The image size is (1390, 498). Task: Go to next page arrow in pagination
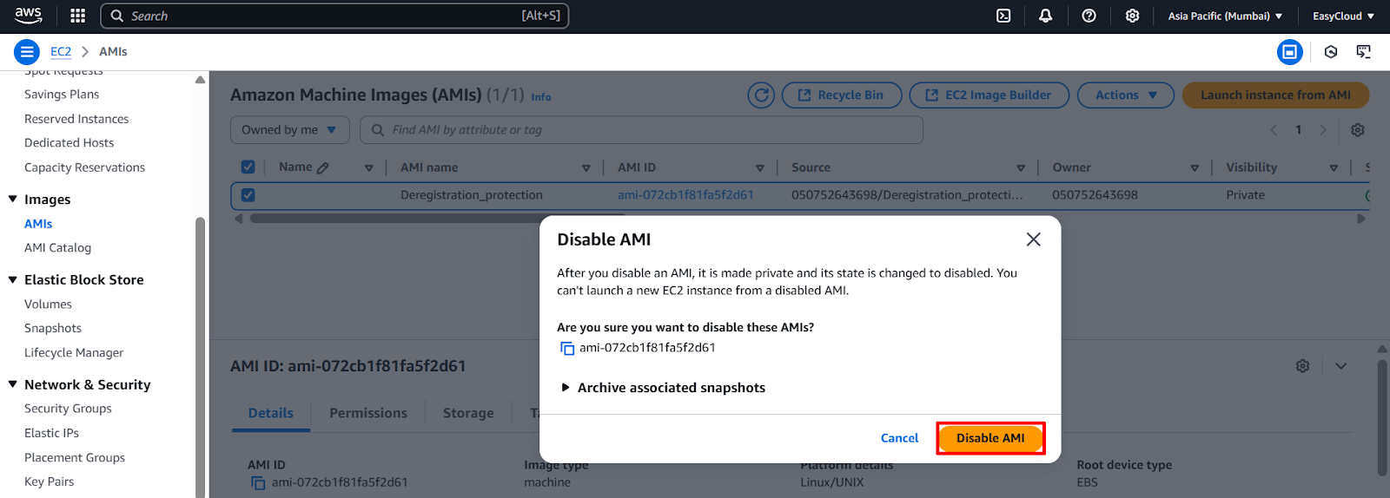tap(1323, 130)
